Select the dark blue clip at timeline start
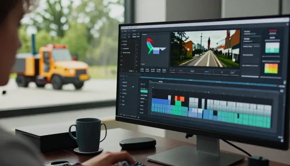The image size is (290, 166). [x=160, y=101]
